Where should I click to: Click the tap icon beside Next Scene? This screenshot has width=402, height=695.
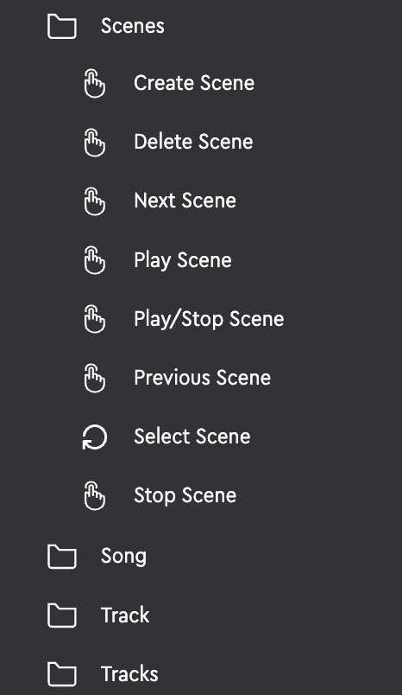95,201
